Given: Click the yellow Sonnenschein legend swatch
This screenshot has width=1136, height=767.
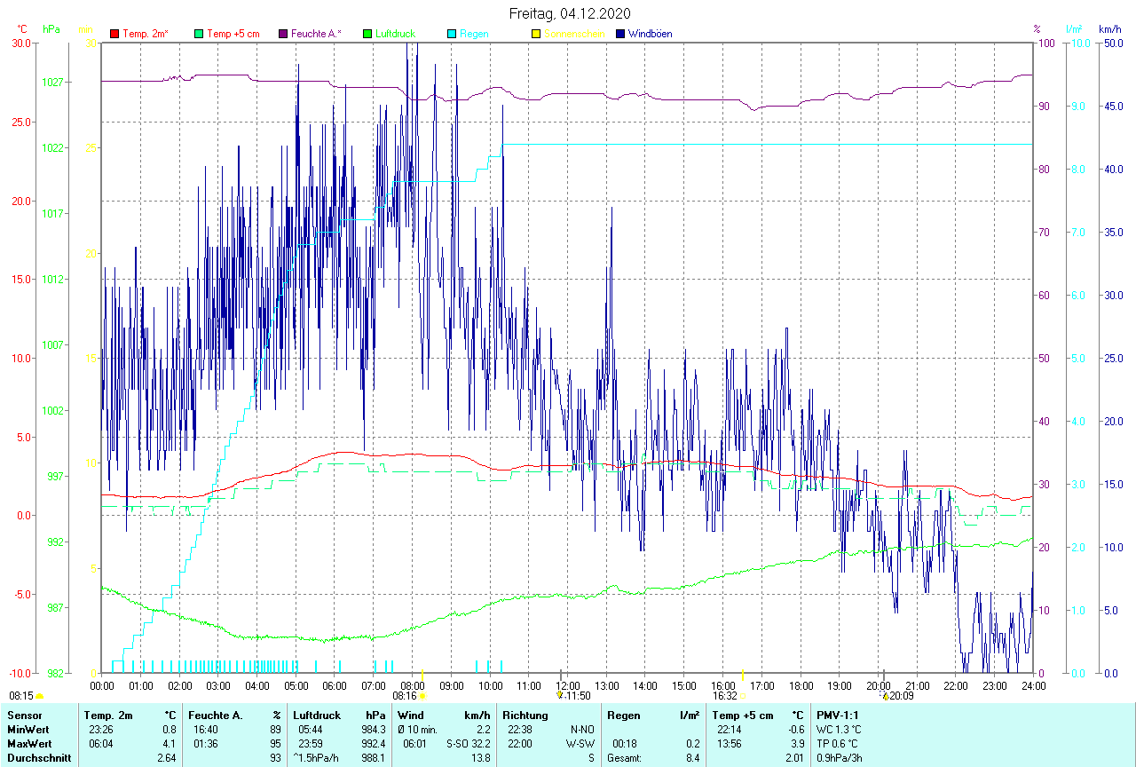Looking at the screenshot, I should pos(536,34).
